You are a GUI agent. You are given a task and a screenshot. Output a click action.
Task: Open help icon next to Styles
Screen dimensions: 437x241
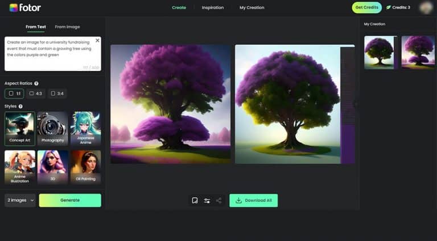21,106
